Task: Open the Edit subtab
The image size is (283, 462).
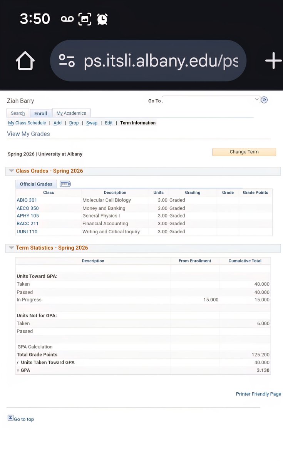Action: (109, 123)
